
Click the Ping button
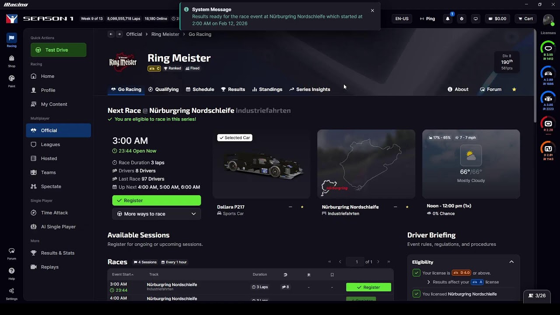(427, 19)
